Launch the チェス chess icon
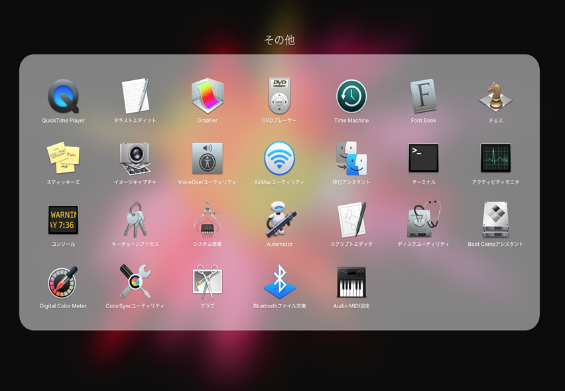The width and height of the screenshot is (565, 391). [495, 96]
